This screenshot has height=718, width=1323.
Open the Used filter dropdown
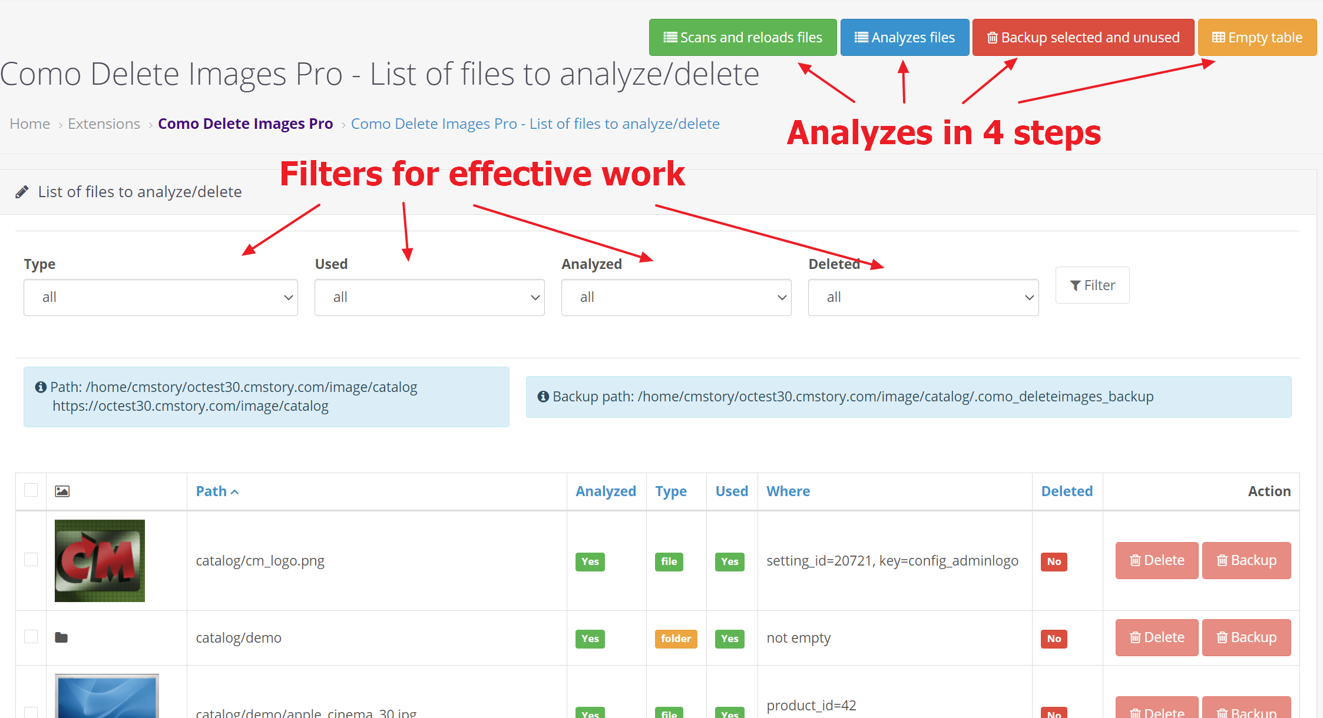[429, 297]
